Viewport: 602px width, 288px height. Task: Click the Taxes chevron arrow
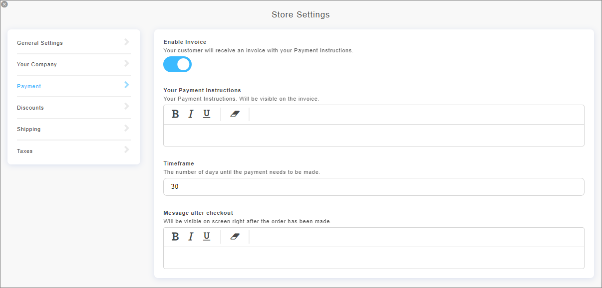click(x=127, y=149)
